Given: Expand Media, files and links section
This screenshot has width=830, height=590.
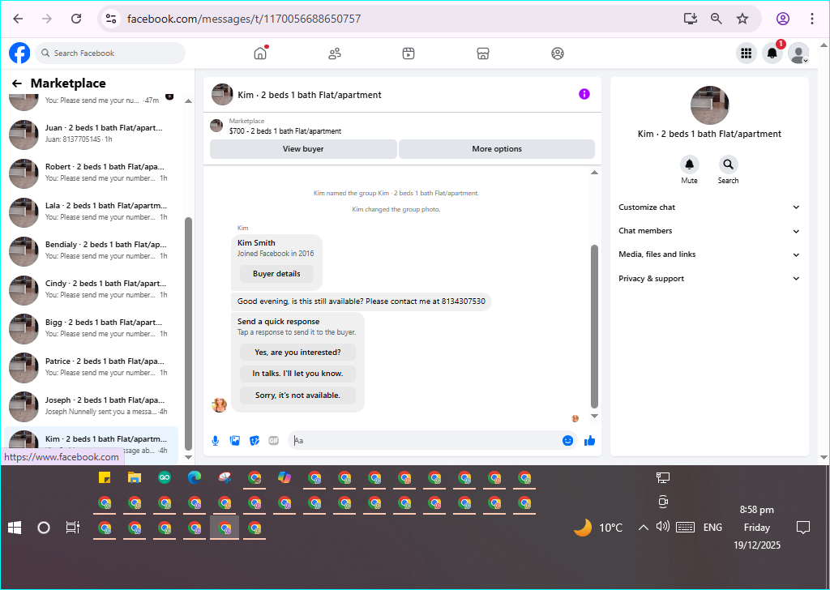Looking at the screenshot, I should click(x=709, y=254).
